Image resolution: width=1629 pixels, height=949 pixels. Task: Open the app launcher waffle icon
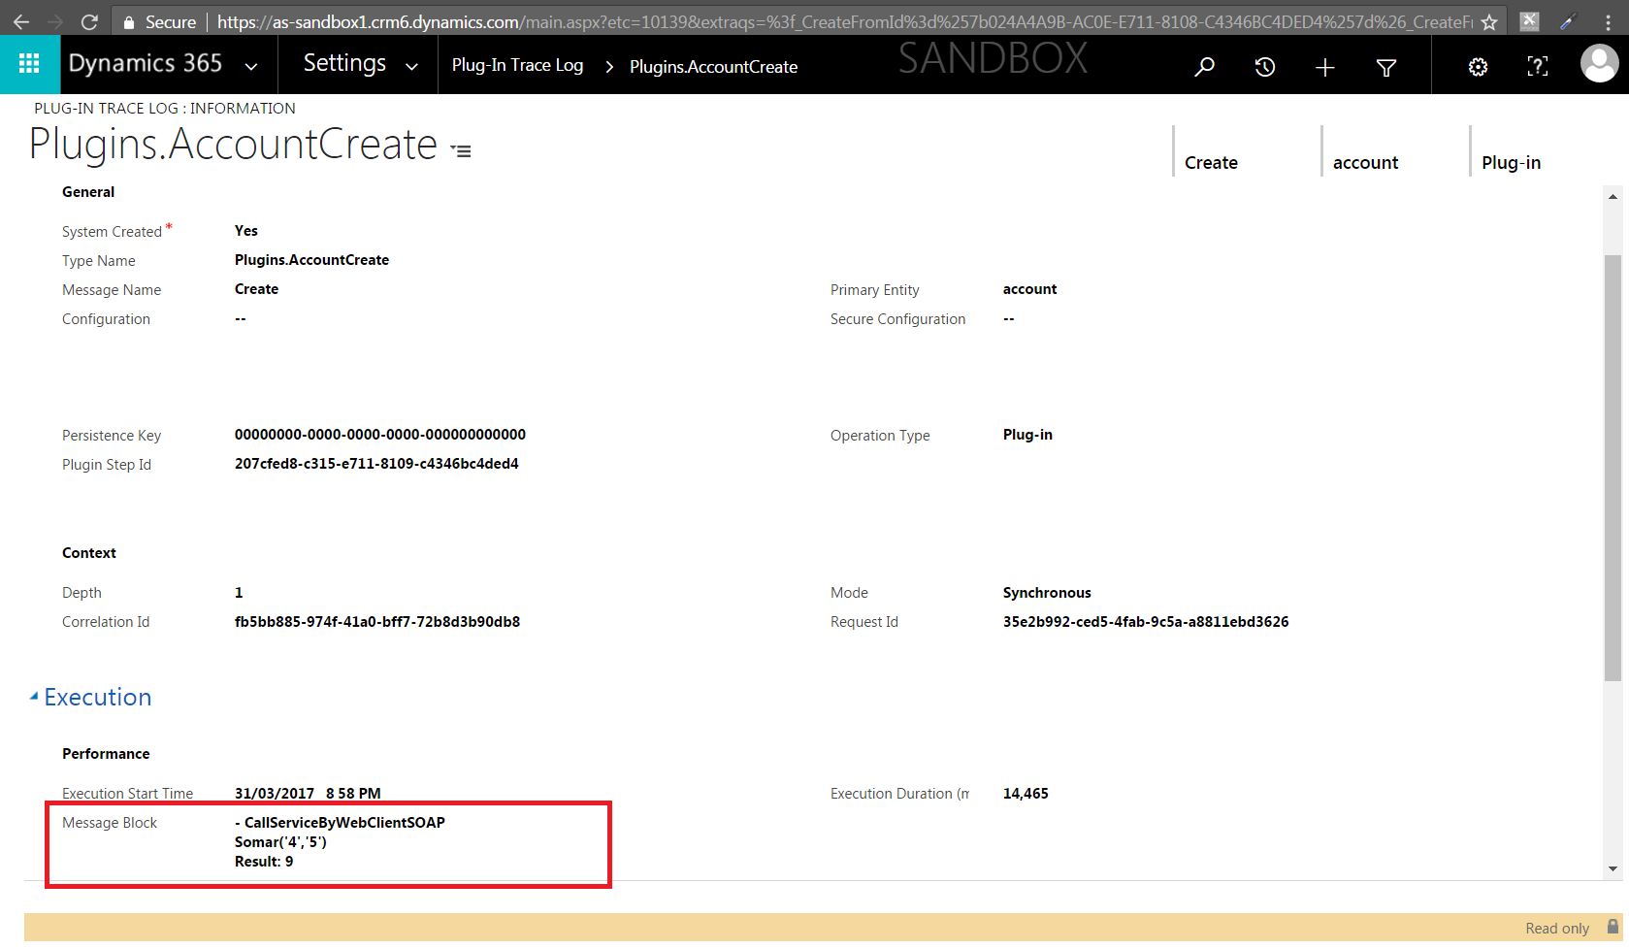[x=29, y=64]
